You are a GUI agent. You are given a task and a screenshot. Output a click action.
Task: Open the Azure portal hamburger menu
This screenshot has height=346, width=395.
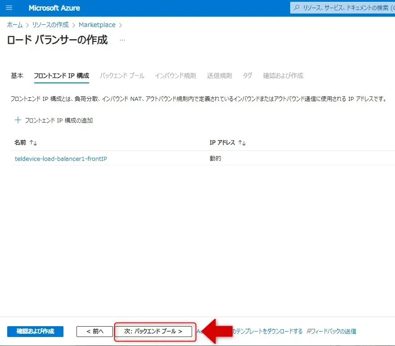pos(9,8)
